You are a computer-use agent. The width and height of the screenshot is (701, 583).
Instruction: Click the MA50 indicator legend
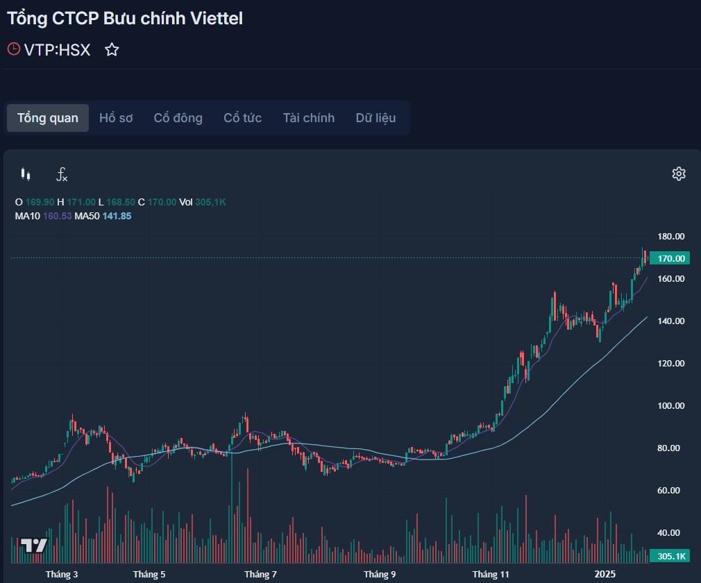click(x=103, y=216)
